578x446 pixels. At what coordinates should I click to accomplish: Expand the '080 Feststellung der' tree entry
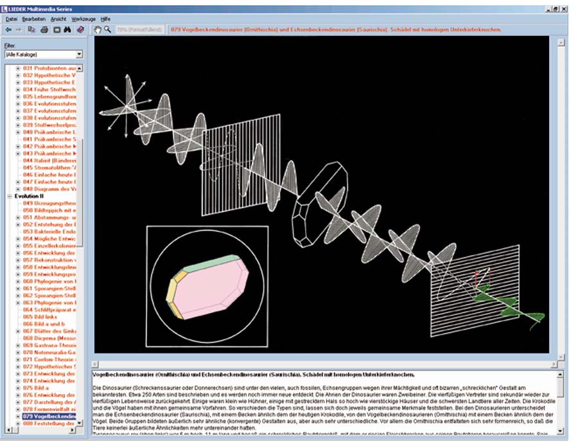tap(18, 424)
